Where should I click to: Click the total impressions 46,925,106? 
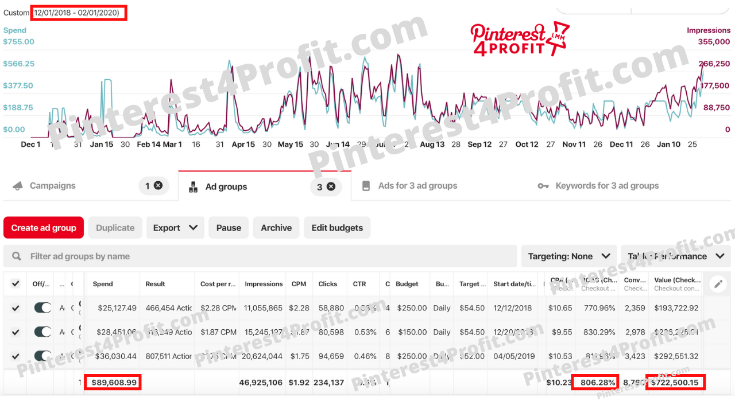[x=261, y=383]
